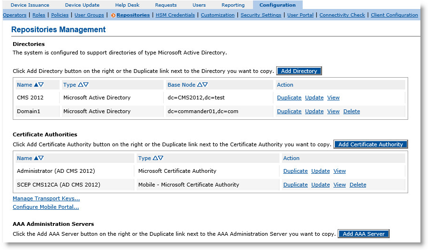The image size is (428, 250).
Task: Sort Base Node column descending
Action: (205, 85)
